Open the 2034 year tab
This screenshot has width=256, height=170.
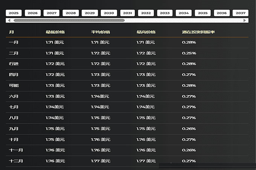pyautogui.click(x=184, y=13)
